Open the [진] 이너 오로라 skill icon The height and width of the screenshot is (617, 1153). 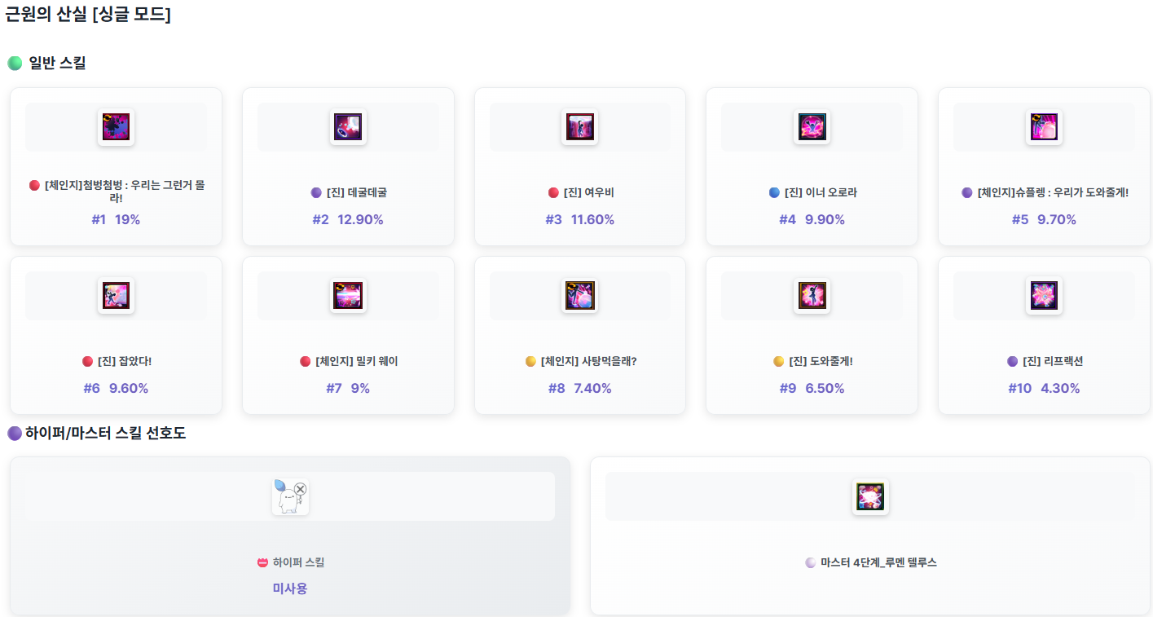[812, 127]
